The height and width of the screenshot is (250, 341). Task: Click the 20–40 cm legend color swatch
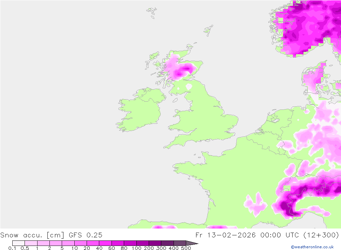pyautogui.click(x=93, y=243)
